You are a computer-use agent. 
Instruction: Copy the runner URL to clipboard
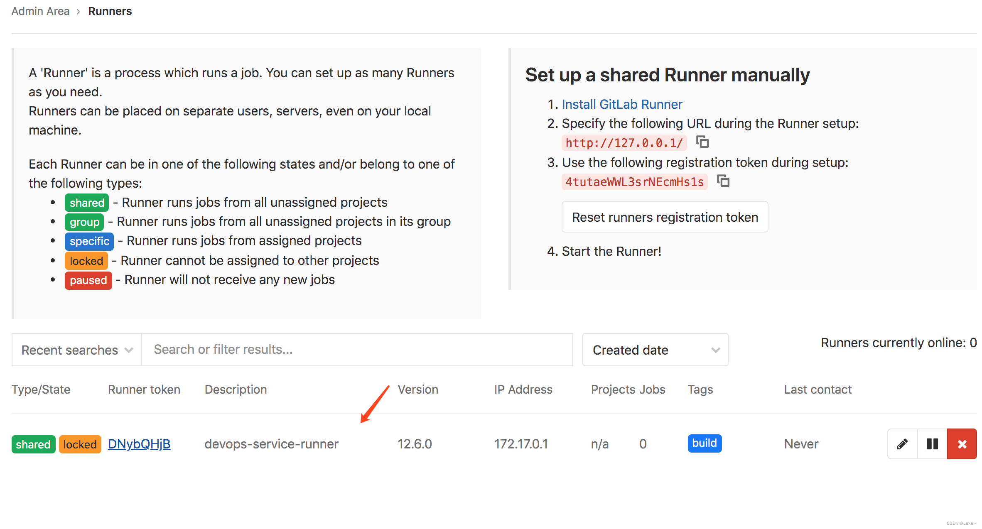click(702, 142)
